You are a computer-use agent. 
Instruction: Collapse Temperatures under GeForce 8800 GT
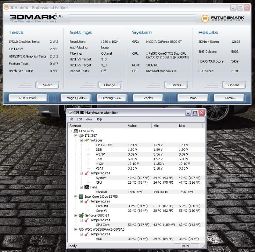[81, 220]
